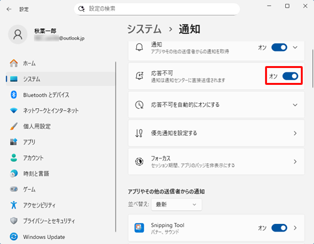
Task: Click the 個人用設定 paintbrush icon
Action: point(14,126)
